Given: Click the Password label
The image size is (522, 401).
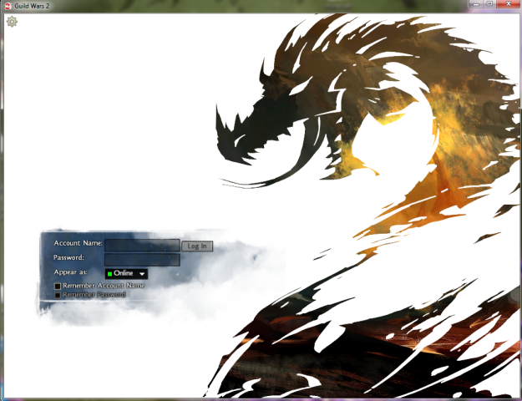Looking at the screenshot, I should 68,257.
